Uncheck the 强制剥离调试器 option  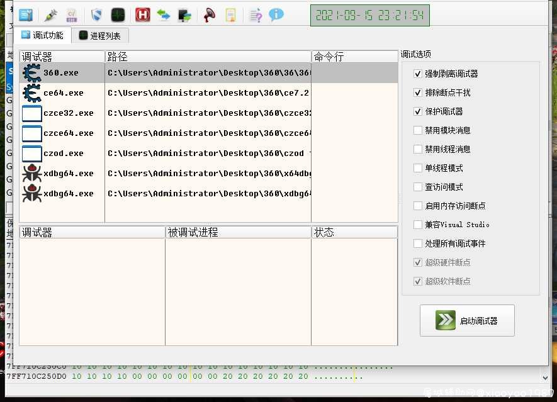pyautogui.click(x=418, y=74)
